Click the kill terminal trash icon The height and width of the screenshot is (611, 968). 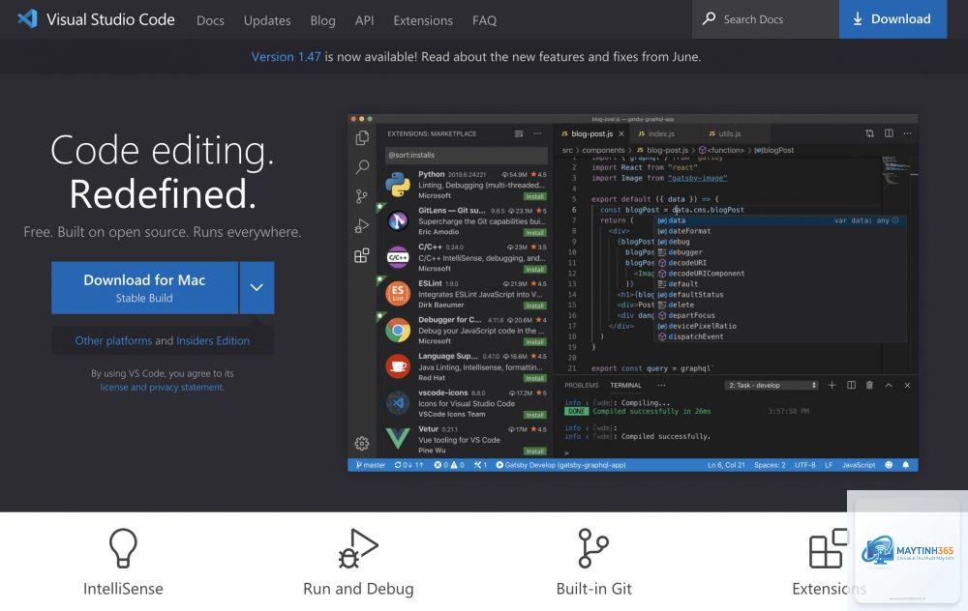[x=870, y=386]
